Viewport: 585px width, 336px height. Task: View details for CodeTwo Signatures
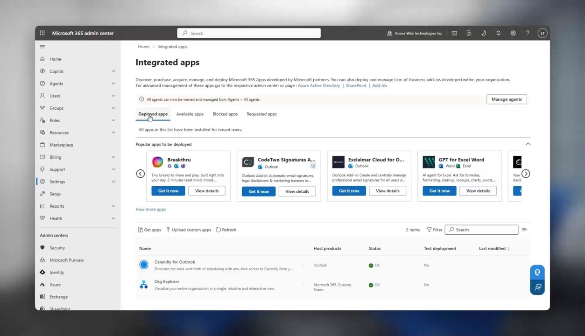[x=297, y=191]
